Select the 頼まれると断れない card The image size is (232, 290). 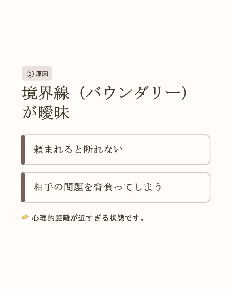(116, 150)
